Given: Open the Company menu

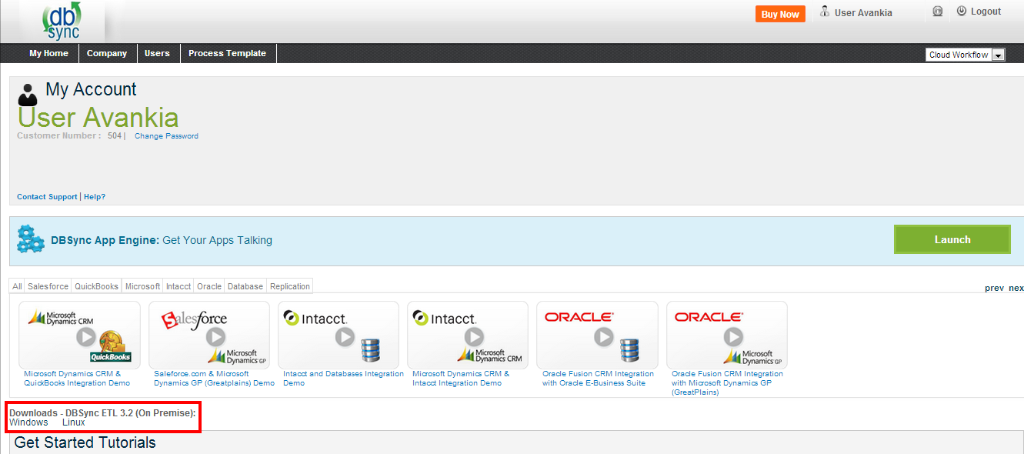Looking at the screenshot, I should [x=107, y=53].
